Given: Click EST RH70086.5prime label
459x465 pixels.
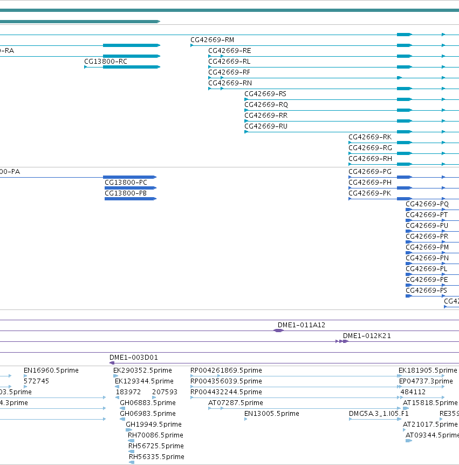Looking at the screenshot, I should [155, 435].
